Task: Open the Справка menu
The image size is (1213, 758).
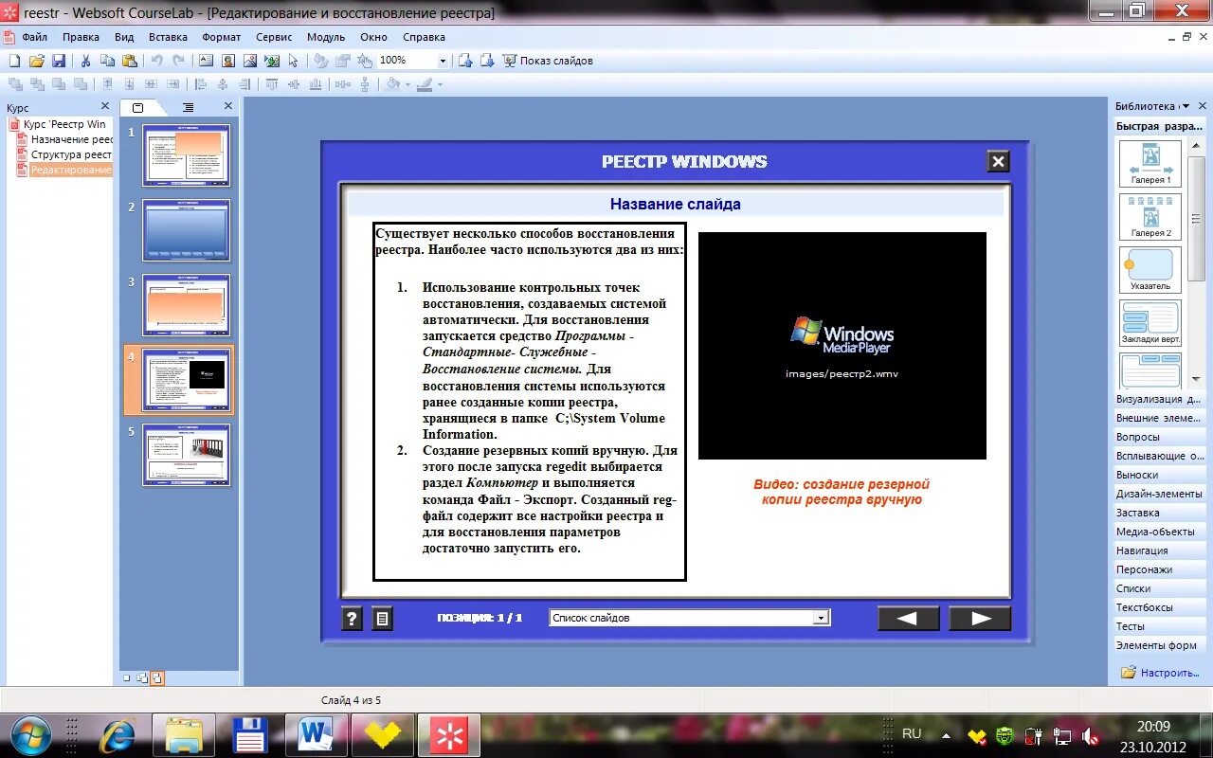Action: point(424,37)
